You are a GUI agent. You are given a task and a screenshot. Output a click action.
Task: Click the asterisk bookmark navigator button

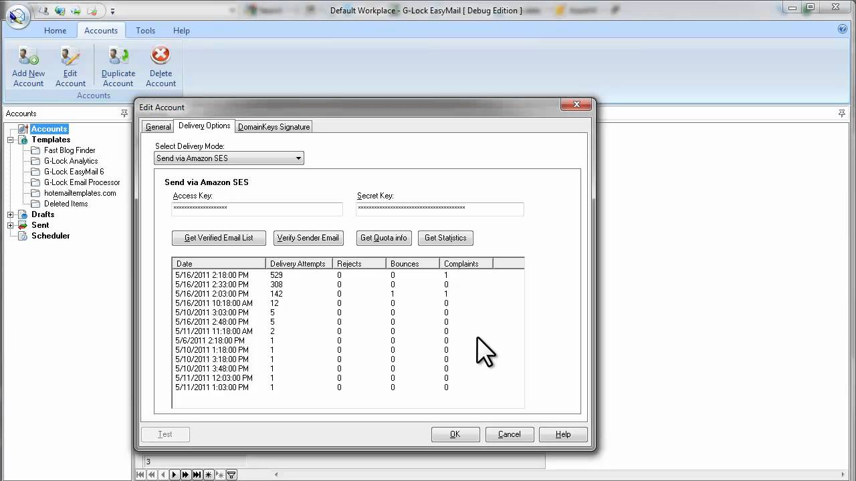point(209,474)
